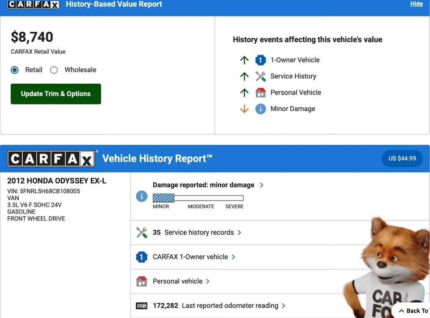Expand CARFAX 1-Owner vehicle chevron
This screenshot has height=318, width=430.
click(x=233, y=257)
